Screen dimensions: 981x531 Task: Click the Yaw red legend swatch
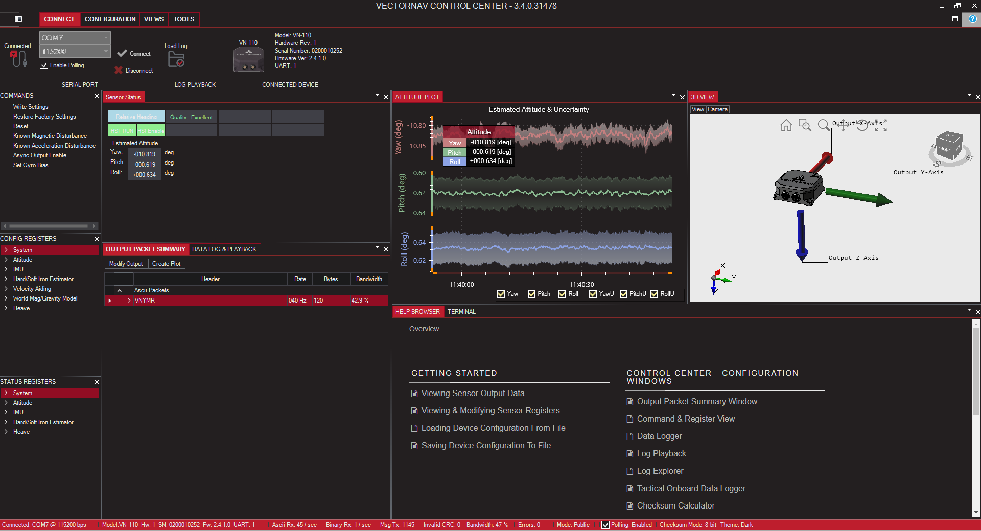(455, 143)
